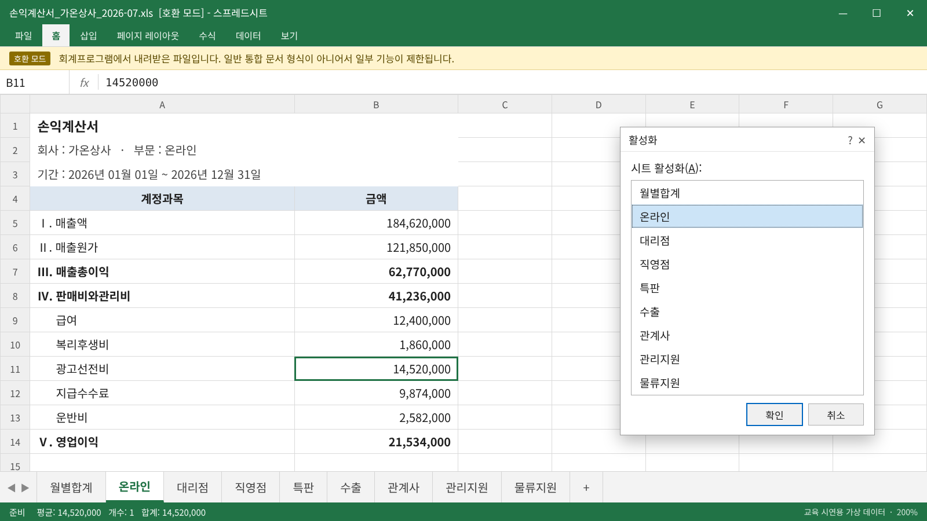Switch to the 관계사 sheet tab
The width and height of the screenshot is (927, 521).
403,487
